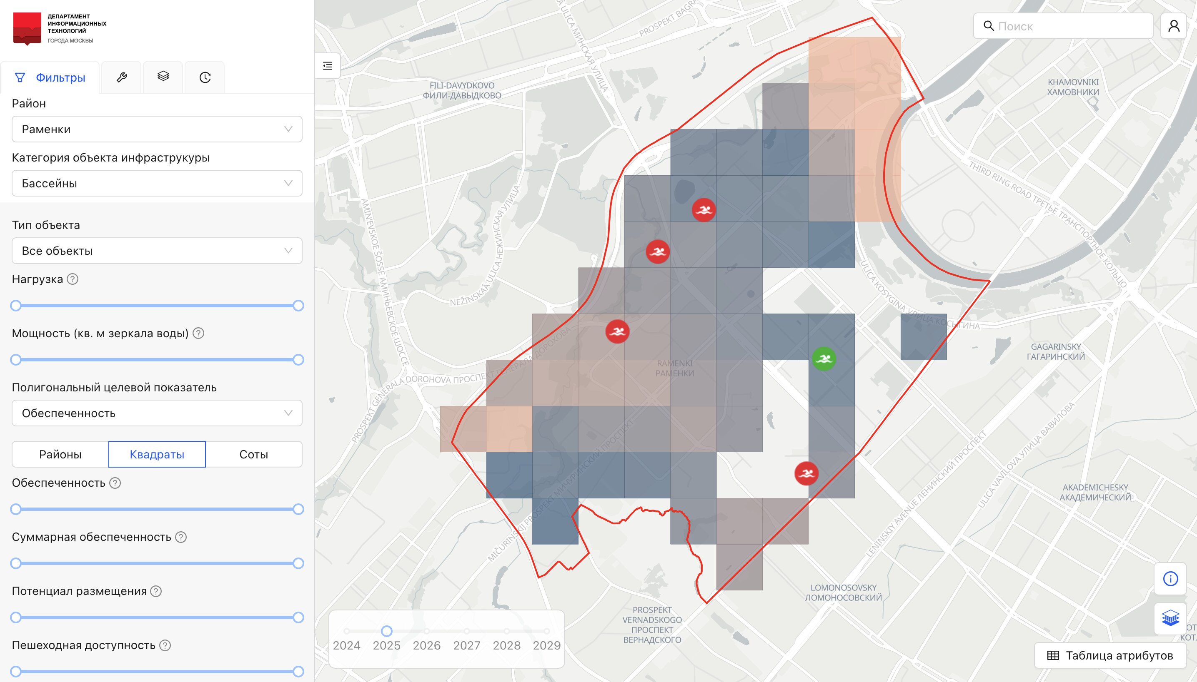Expand the Район dropdown showing Раменки
Viewport: 1197px width, 682px height.
[x=157, y=129]
